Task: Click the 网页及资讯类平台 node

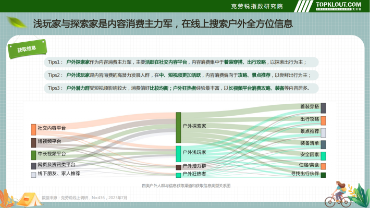Action: coord(33,166)
